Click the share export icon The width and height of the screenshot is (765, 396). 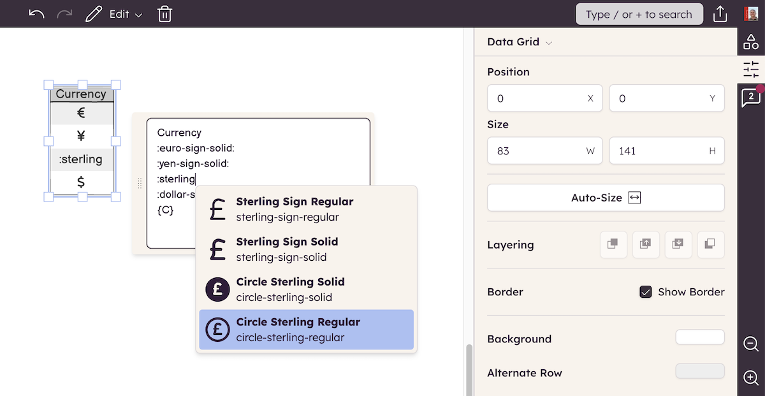pyautogui.click(x=720, y=14)
